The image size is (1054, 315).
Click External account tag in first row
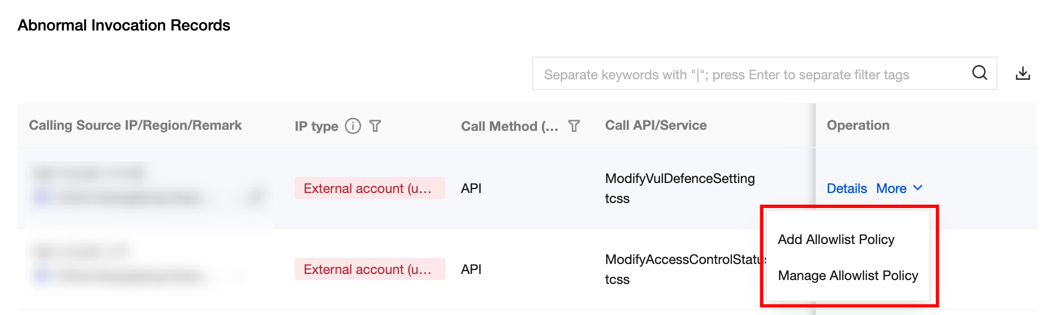pos(370,189)
